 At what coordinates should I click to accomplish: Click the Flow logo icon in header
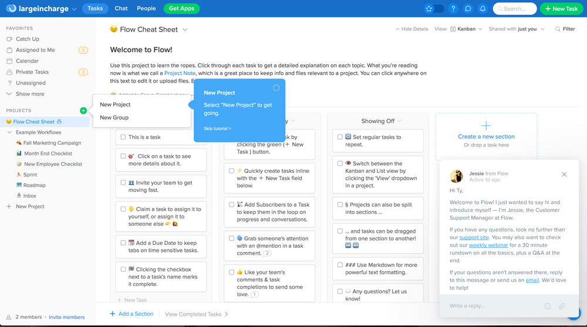click(11, 8)
